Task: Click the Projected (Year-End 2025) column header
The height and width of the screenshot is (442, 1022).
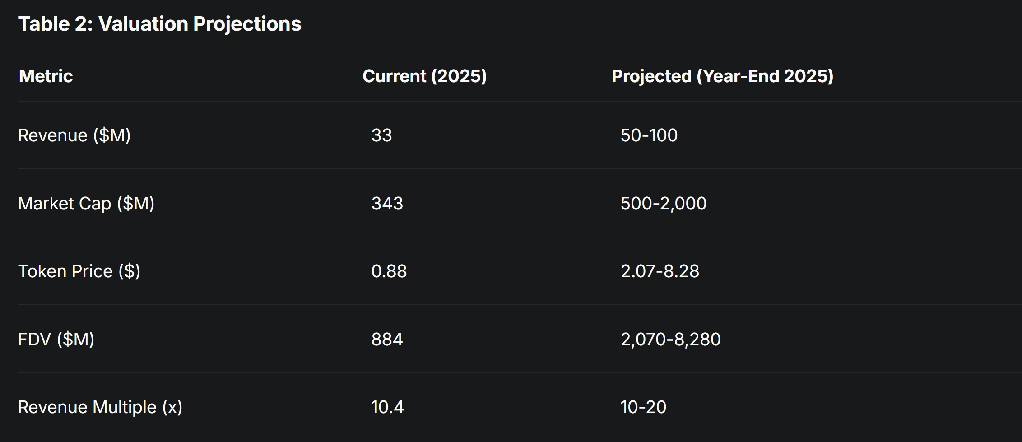Action: tap(722, 76)
